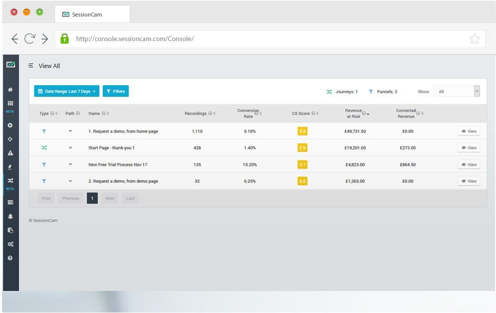496x313 pixels.
Task: Open the Show All dropdown
Action: [x=457, y=91]
